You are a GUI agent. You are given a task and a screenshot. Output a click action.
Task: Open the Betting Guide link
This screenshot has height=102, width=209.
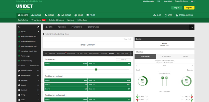coord(82,20)
